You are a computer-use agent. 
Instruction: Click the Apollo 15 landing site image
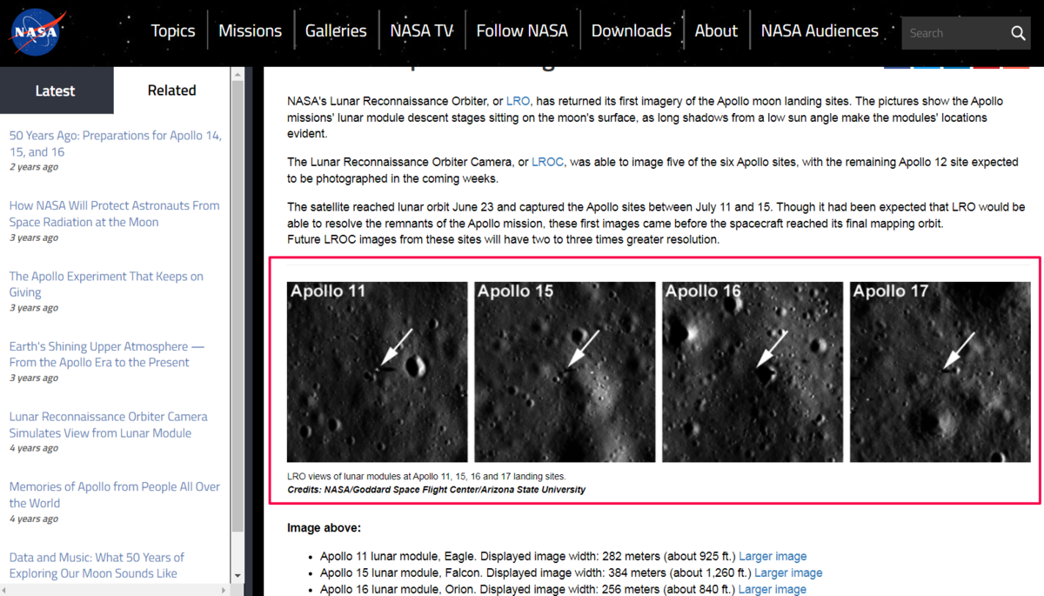point(565,372)
